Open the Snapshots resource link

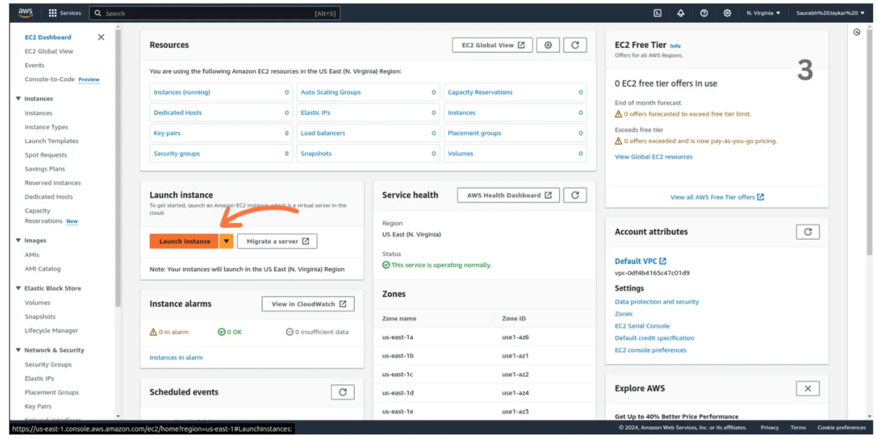click(x=316, y=153)
